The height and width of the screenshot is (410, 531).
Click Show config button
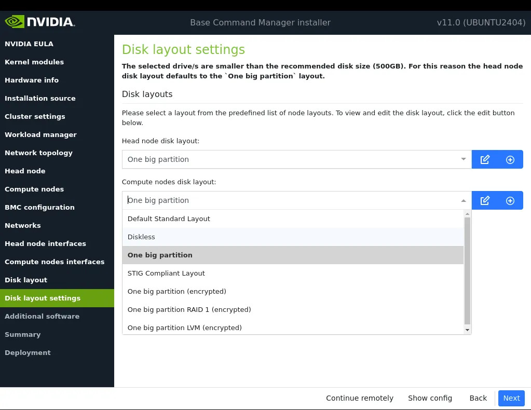[430, 398]
